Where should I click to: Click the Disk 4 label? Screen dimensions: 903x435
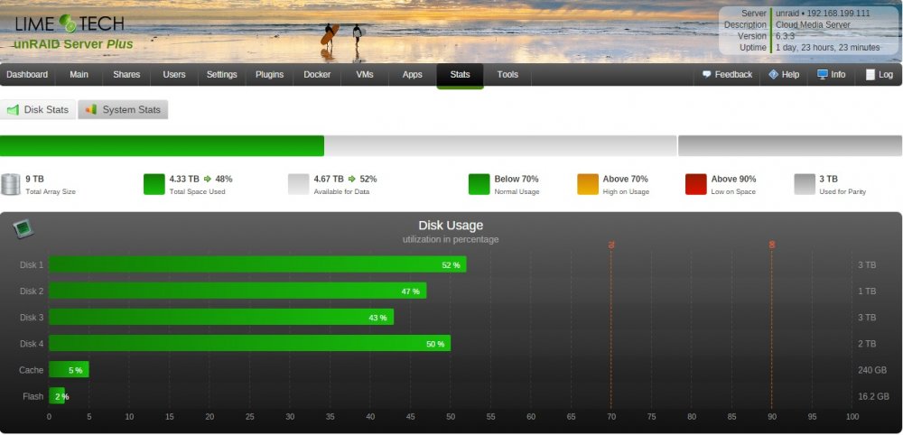coord(32,344)
